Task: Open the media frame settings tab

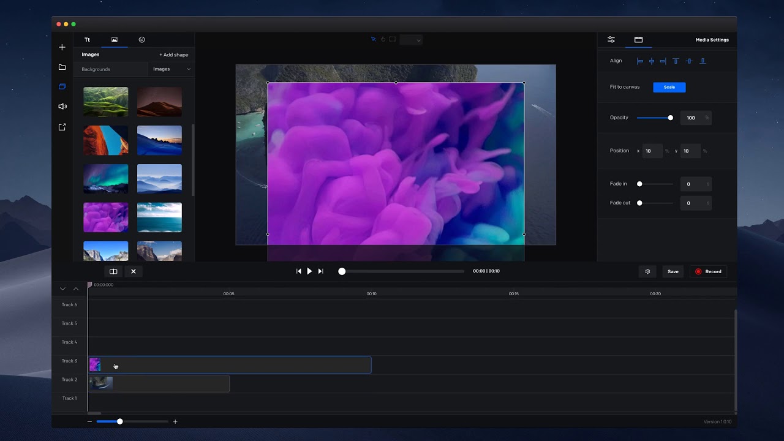Action: [x=638, y=40]
